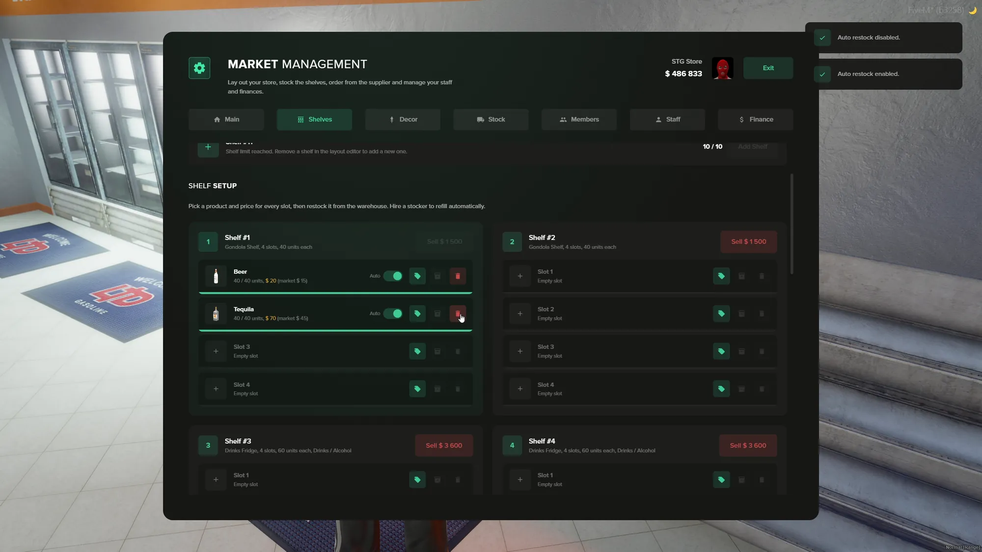
Task: Toggle Auto restock for Tequila
Action: coord(393,314)
